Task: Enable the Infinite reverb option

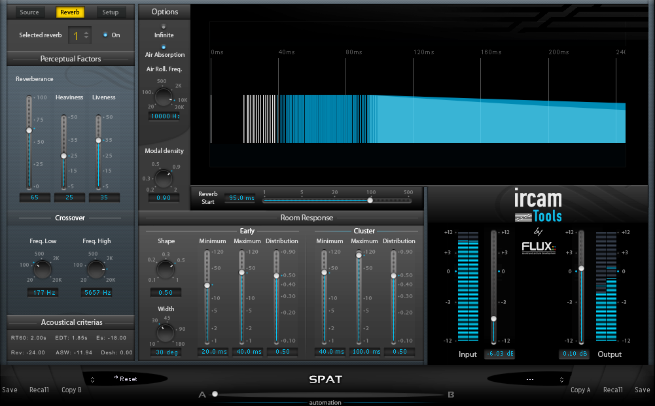Action: click(164, 27)
